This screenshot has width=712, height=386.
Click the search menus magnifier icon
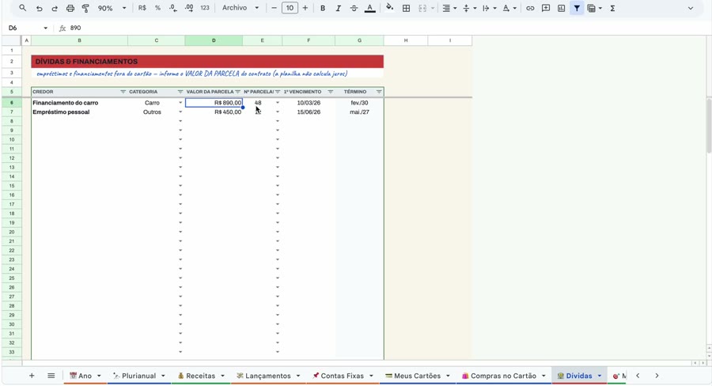[x=22, y=8]
